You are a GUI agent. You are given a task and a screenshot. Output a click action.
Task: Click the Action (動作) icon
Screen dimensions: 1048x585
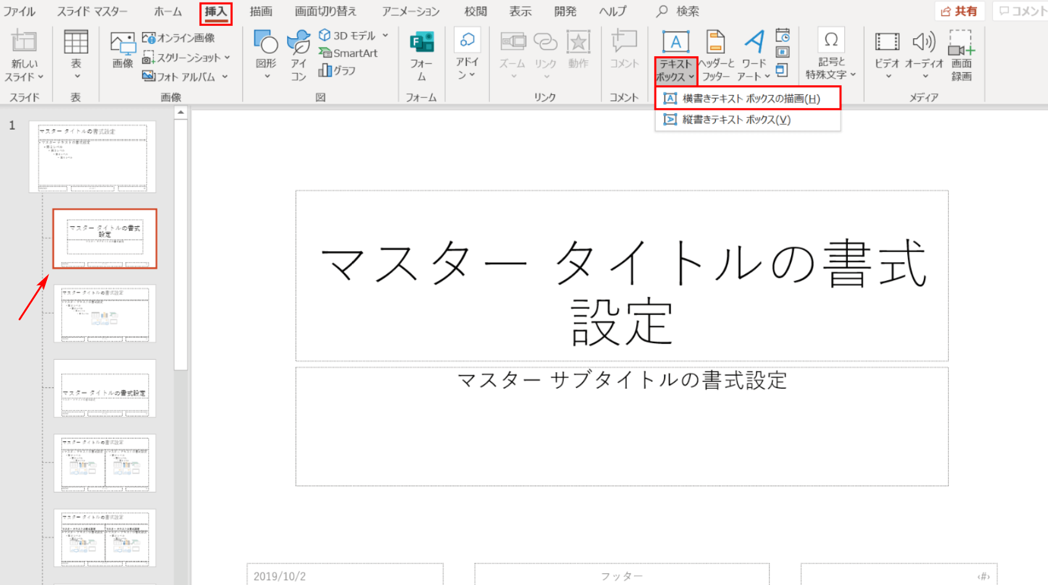click(579, 42)
